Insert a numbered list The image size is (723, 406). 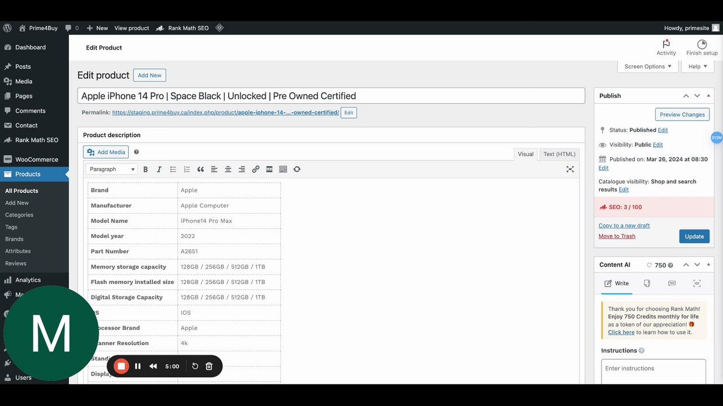pos(187,169)
